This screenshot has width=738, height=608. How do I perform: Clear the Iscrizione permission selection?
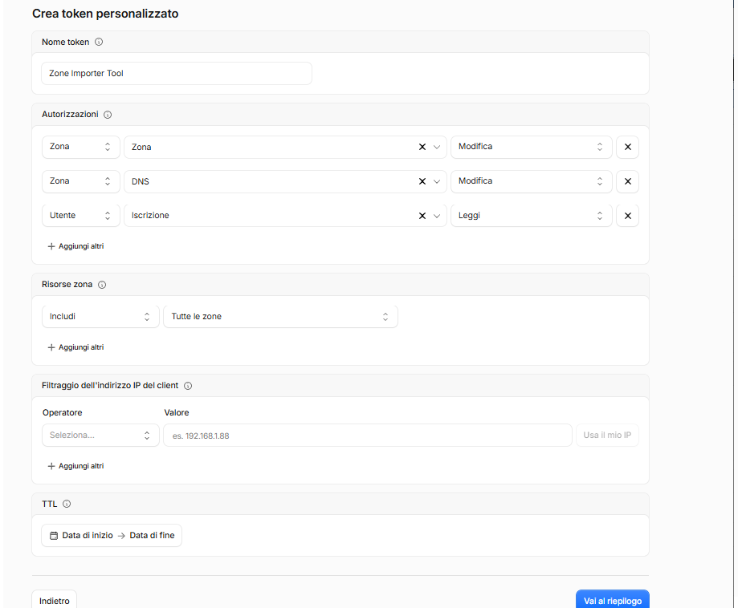[x=422, y=215]
